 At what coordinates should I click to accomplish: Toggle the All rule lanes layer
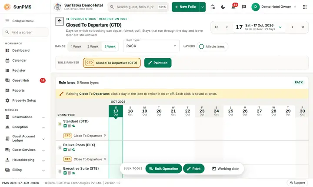coord(212,47)
